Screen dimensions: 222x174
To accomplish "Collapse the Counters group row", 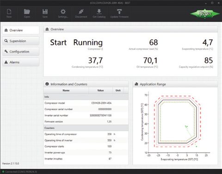I will click(x=86, y=128).
